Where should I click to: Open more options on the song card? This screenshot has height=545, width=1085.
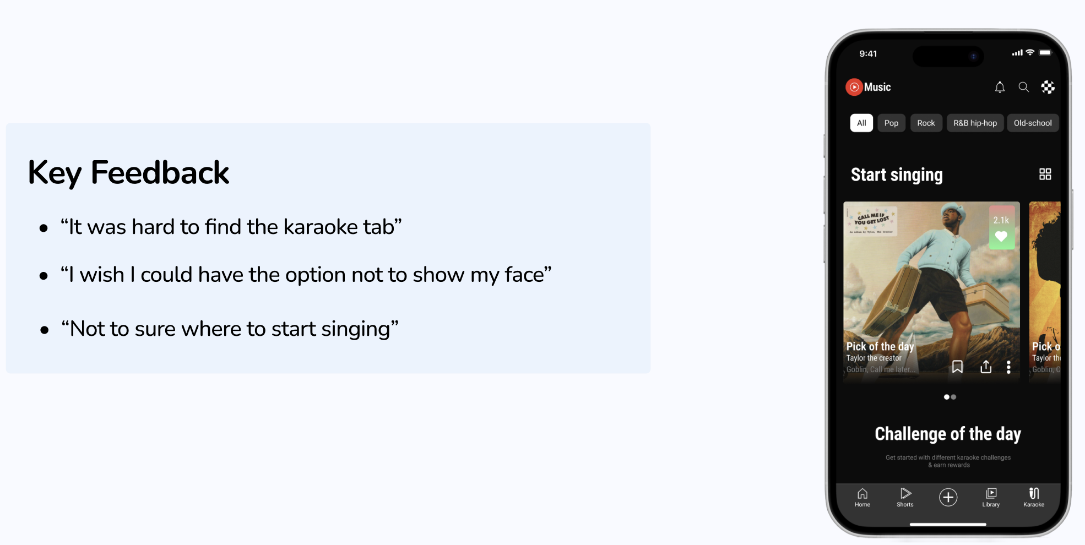tap(1008, 367)
